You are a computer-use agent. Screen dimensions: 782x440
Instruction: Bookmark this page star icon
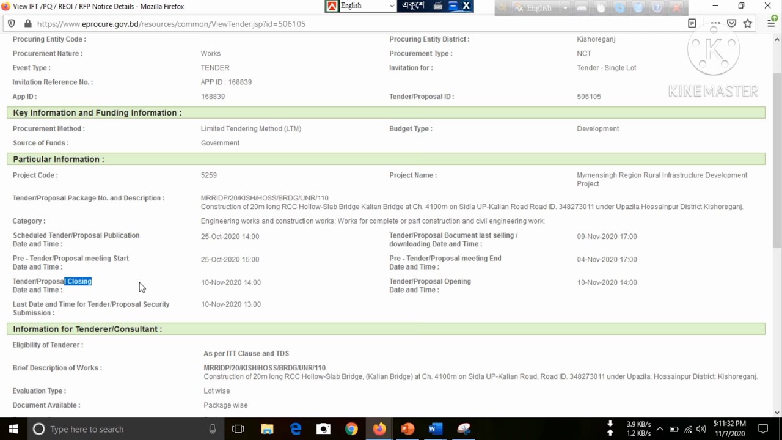[748, 23]
